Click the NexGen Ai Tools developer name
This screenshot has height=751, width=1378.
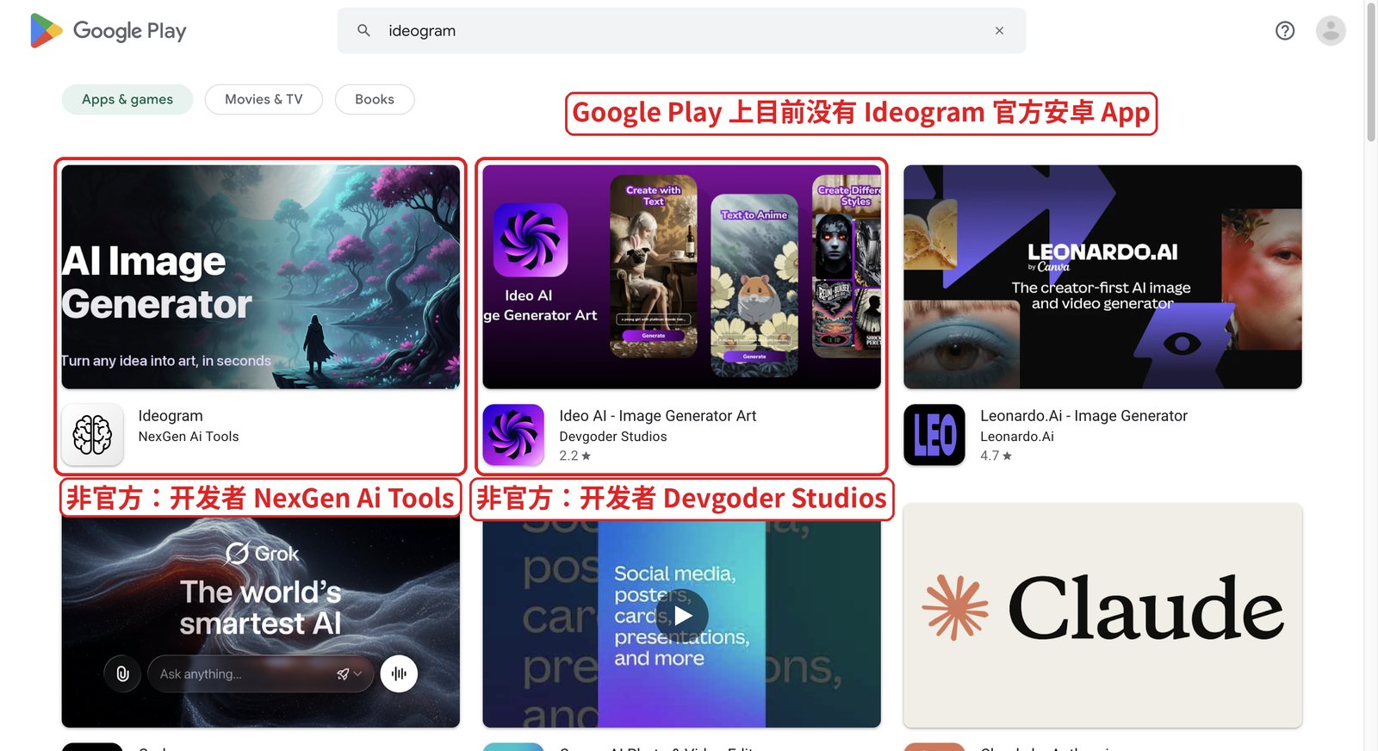pyautogui.click(x=189, y=437)
